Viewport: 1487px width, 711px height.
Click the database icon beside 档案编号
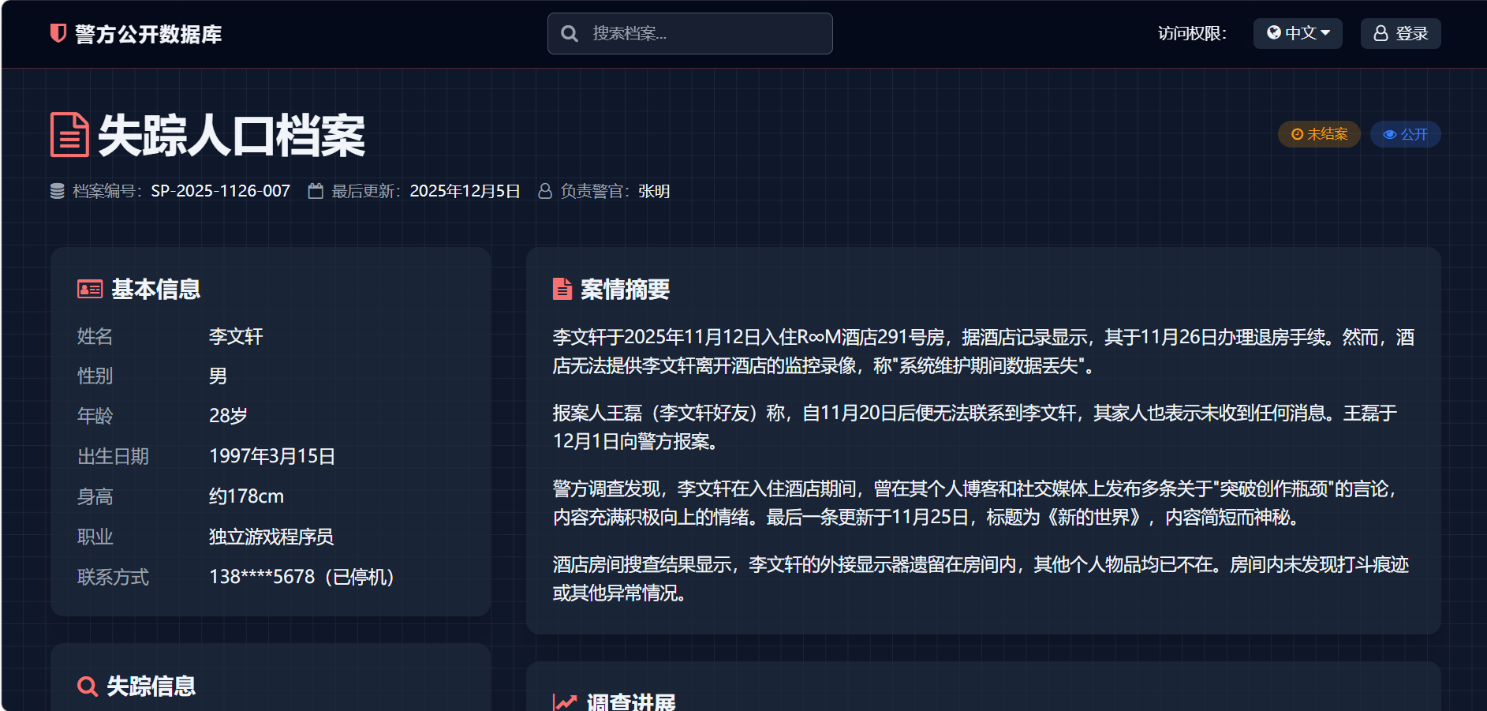point(58,191)
